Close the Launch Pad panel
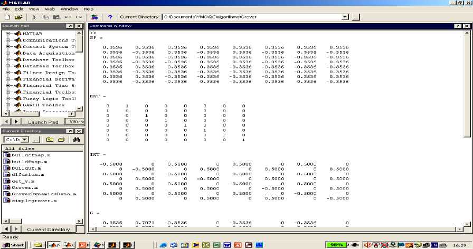Image resolution: width=473 pixels, height=249 pixels. (x=79, y=26)
